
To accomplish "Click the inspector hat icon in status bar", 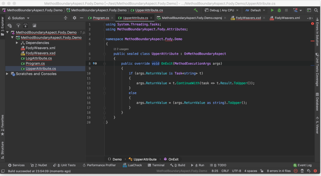I will tap(302, 171).
